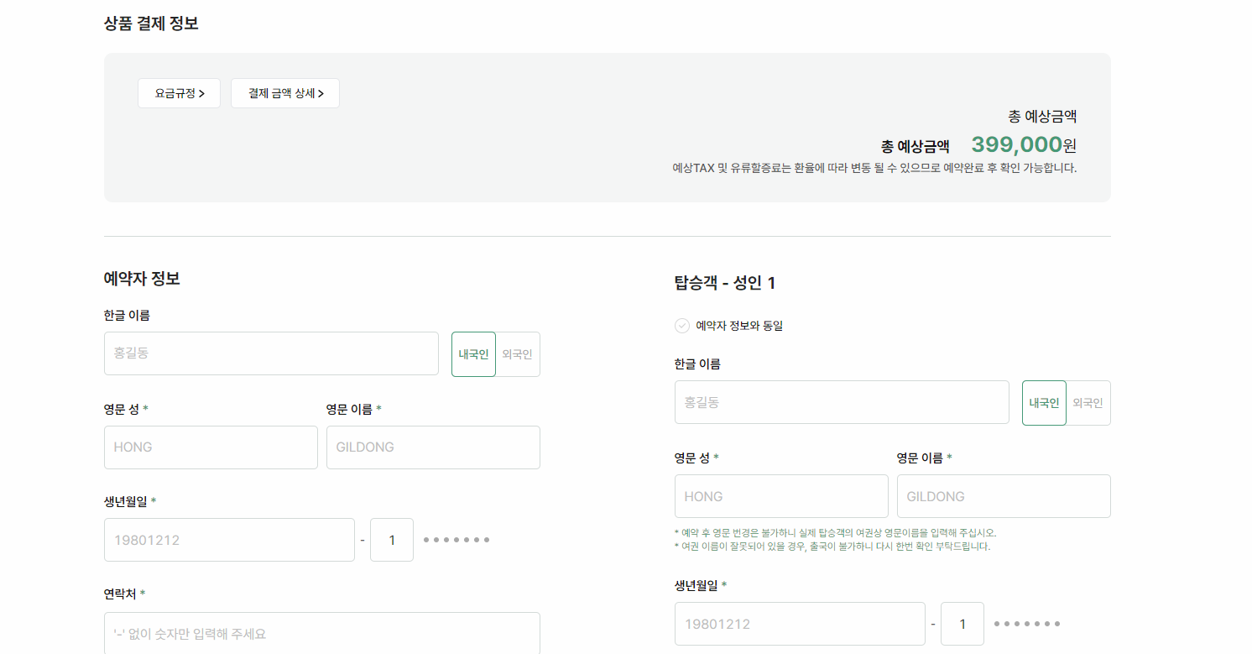Focus the passenger's 영문 성 field
This screenshot has height=654, width=1252.
pos(781,496)
